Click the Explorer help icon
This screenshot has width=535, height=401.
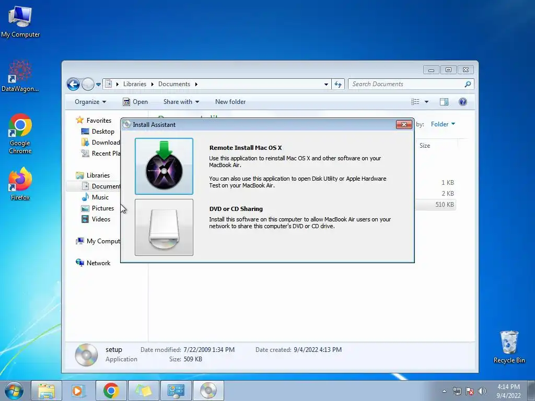coord(463,102)
